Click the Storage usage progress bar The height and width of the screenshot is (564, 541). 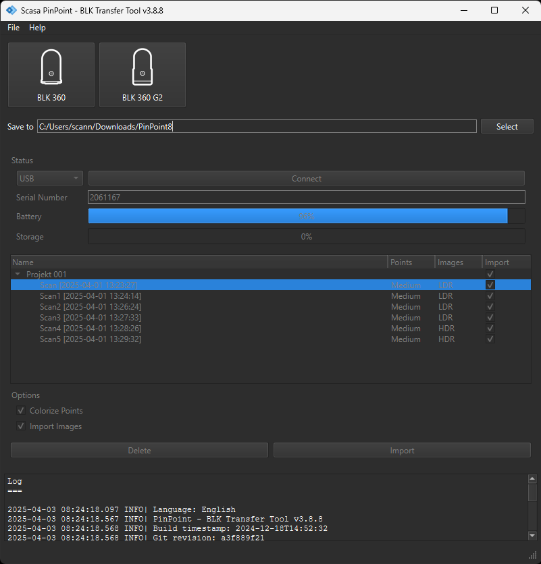click(307, 236)
